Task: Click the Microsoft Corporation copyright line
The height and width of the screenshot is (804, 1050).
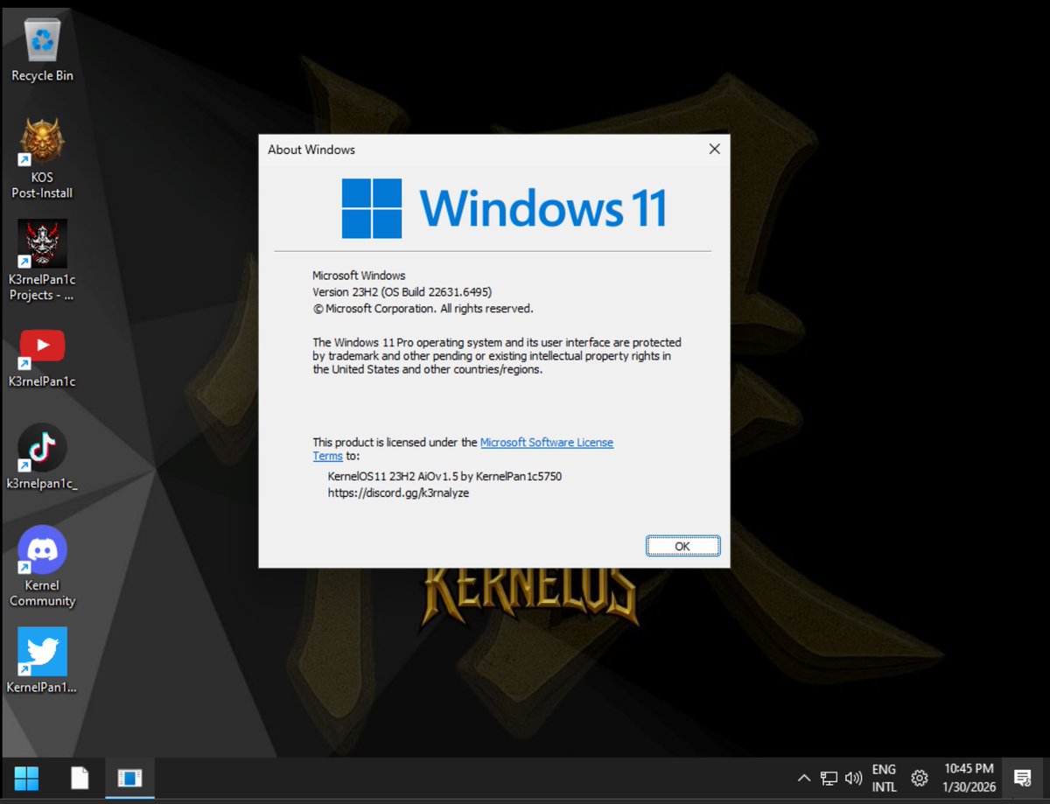Action: 423,309
